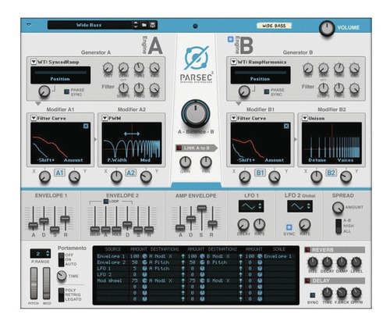Click the Portamento Time knob
Screen dimensions: 390x325
[62, 276]
